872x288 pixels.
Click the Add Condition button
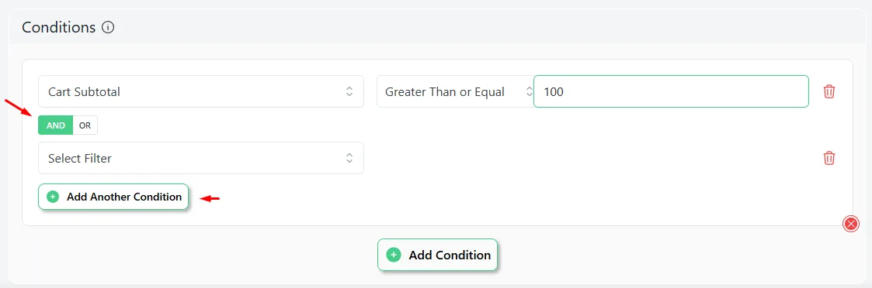click(437, 255)
